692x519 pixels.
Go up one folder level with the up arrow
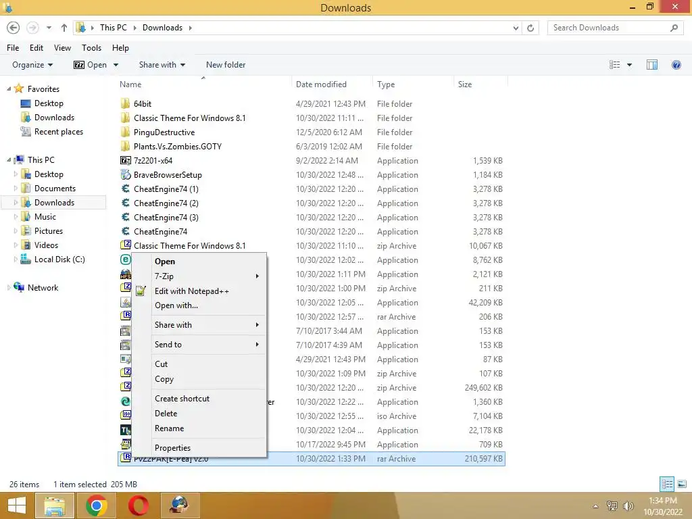(x=64, y=28)
